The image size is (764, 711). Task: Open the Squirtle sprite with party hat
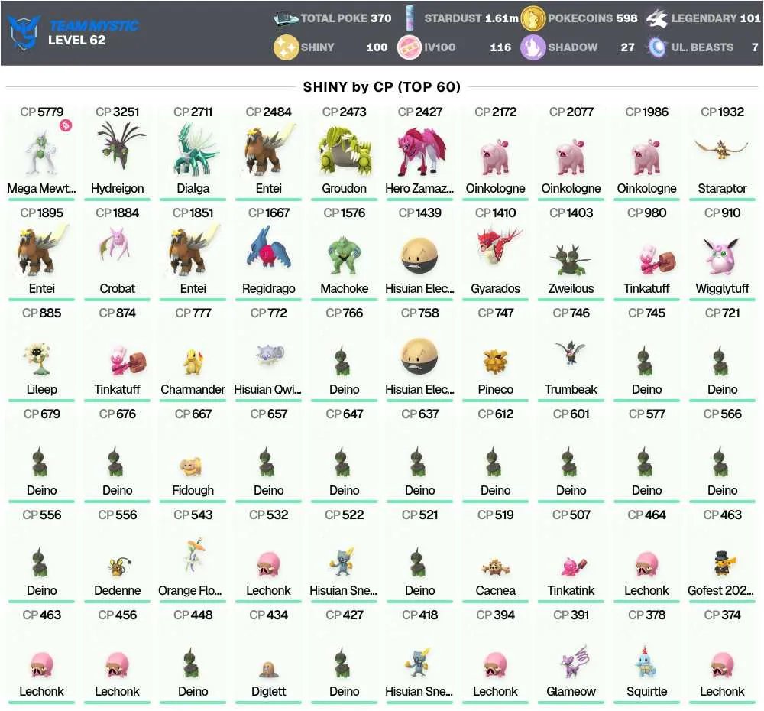tap(646, 663)
